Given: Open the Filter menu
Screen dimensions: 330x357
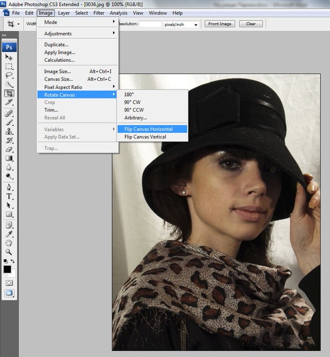Looking at the screenshot, I should (98, 13).
